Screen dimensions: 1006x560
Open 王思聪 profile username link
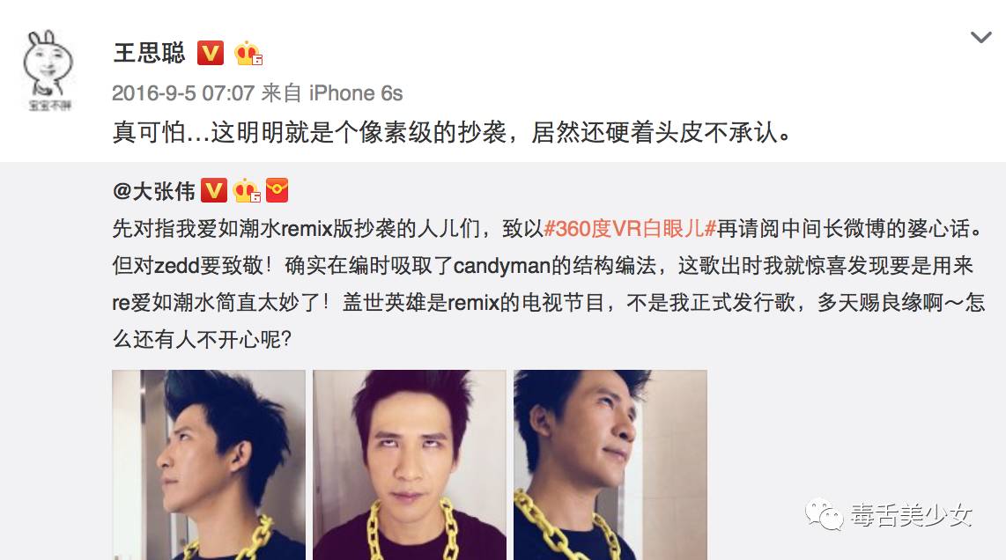(x=150, y=53)
